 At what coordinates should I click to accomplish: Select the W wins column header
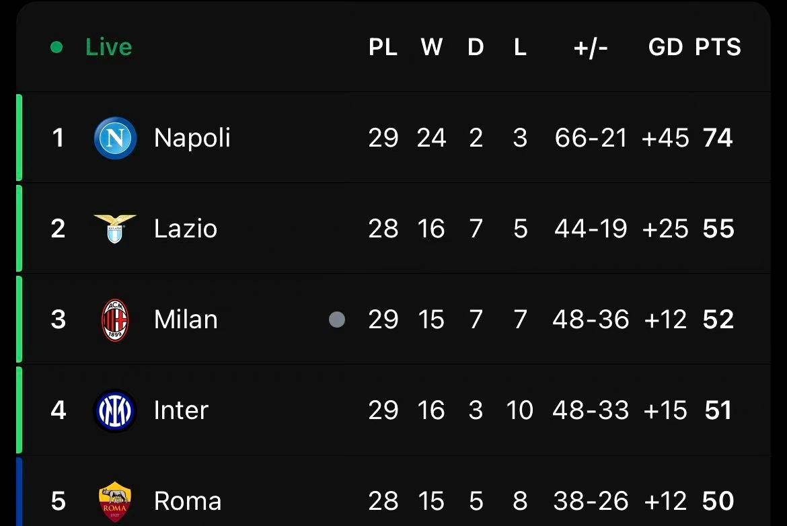pos(431,47)
